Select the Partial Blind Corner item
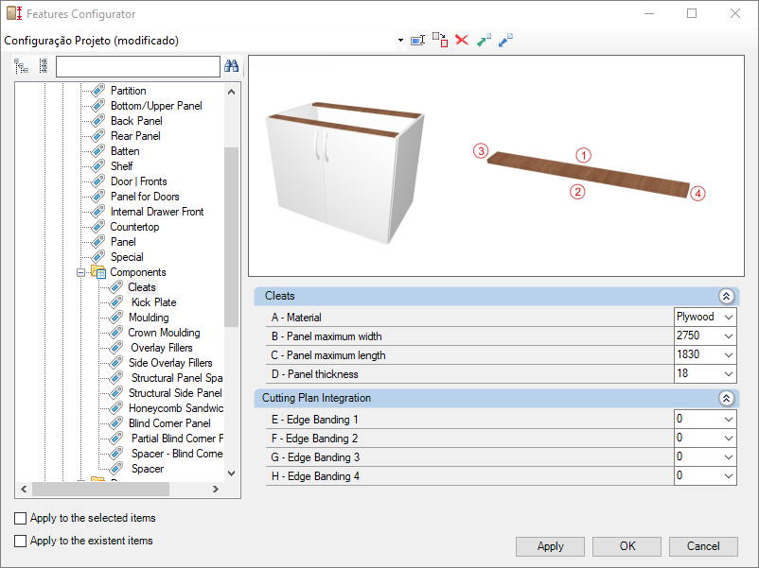This screenshot has height=568, width=759. point(177,439)
